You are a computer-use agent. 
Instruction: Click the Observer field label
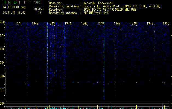click(56, 3)
